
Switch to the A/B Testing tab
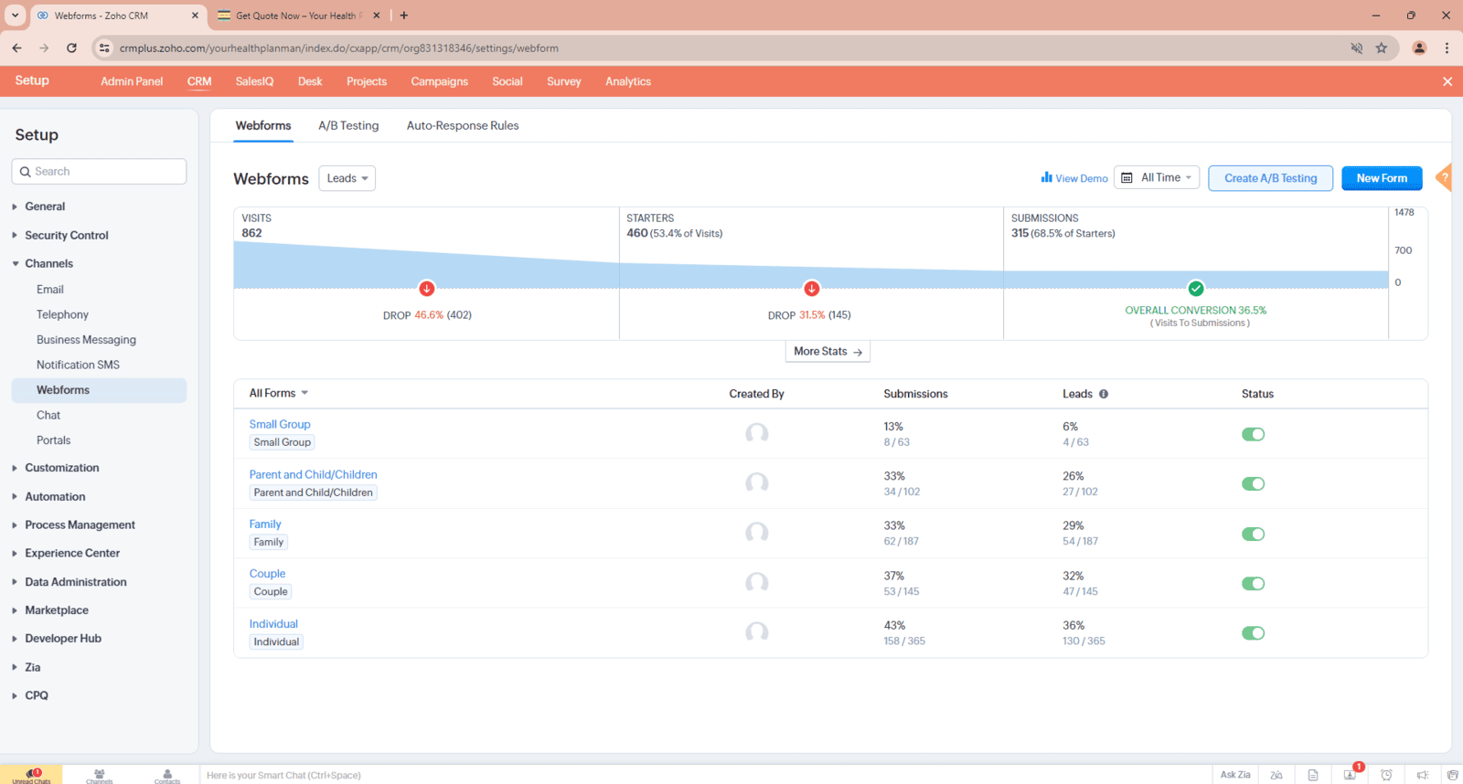coord(348,126)
